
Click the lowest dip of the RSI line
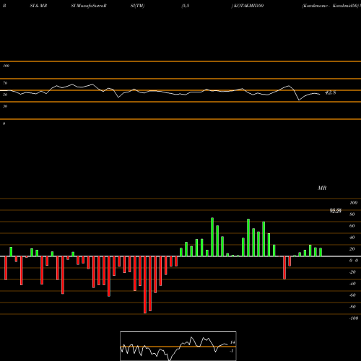coord(299,100)
